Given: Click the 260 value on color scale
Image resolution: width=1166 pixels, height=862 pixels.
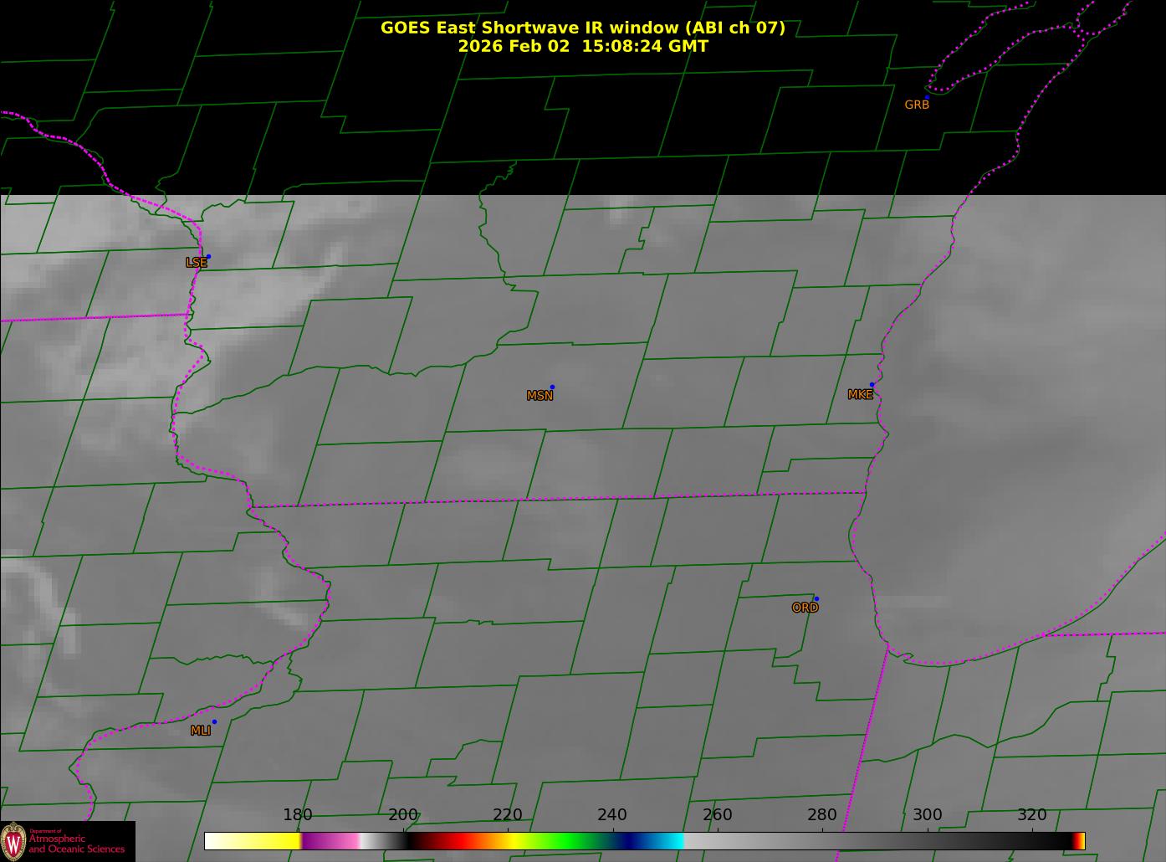Looking at the screenshot, I should click(x=718, y=815).
